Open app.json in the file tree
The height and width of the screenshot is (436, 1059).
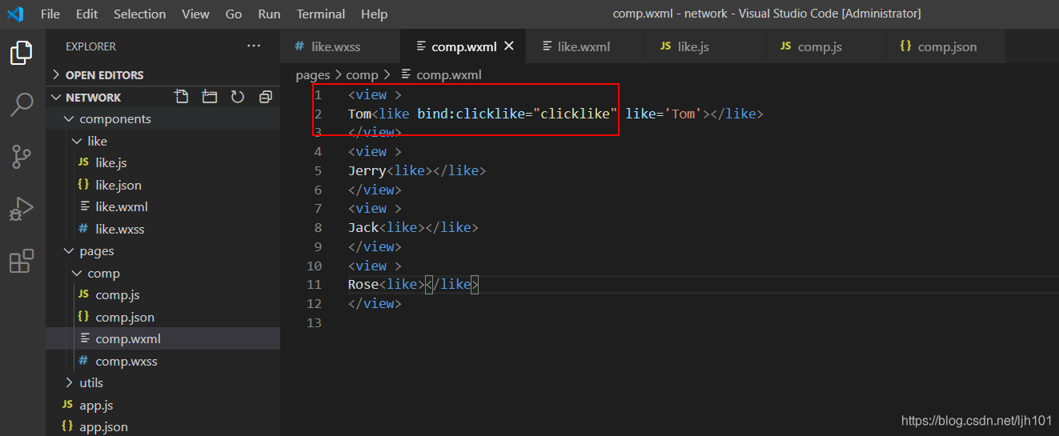162,426
